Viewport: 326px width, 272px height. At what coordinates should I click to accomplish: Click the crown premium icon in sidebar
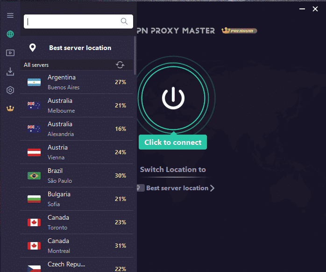click(10, 108)
